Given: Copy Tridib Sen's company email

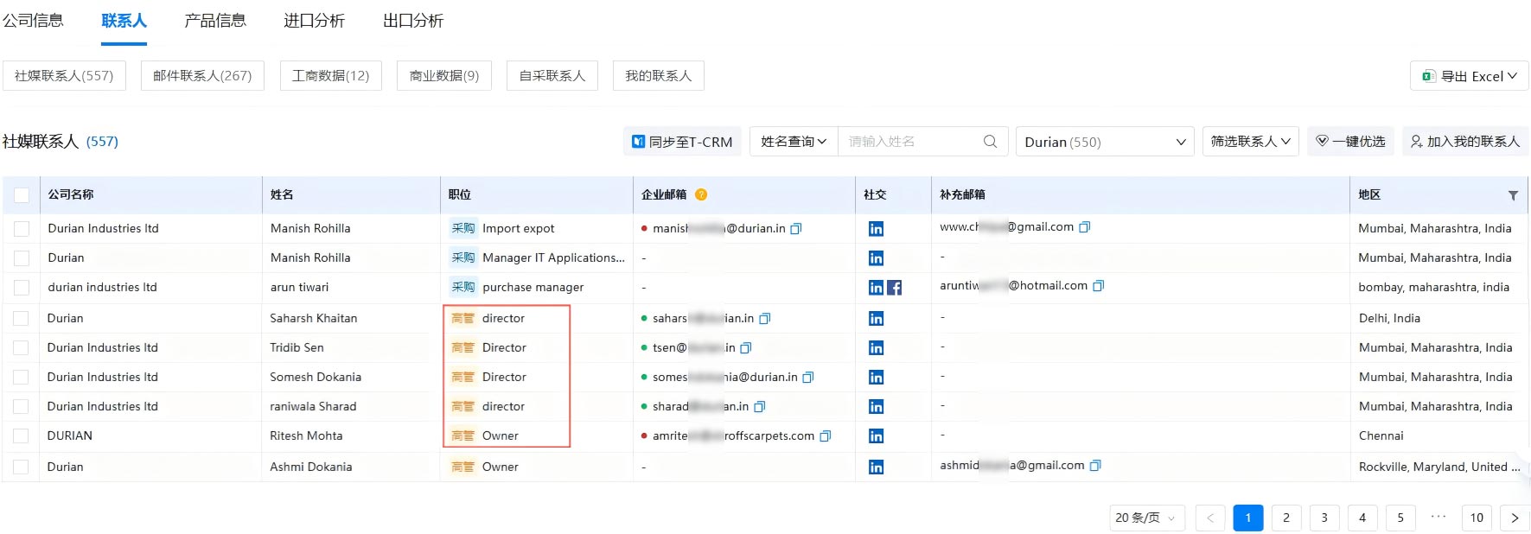Looking at the screenshot, I should tap(746, 348).
